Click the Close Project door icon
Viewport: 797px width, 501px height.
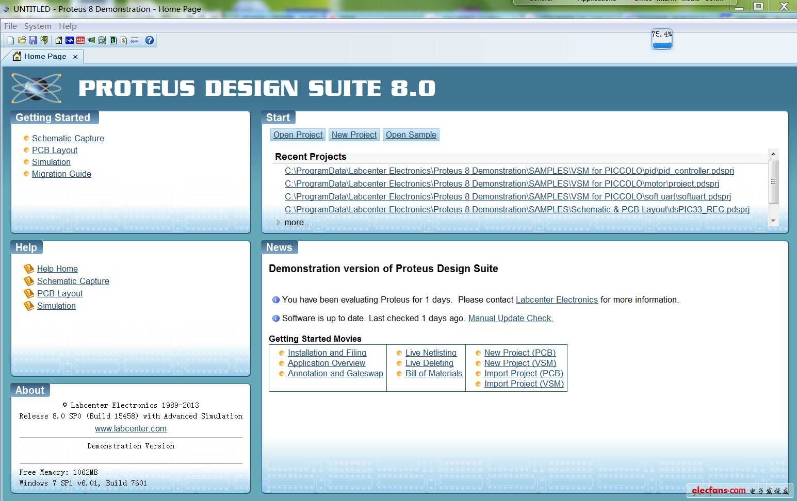pos(44,40)
